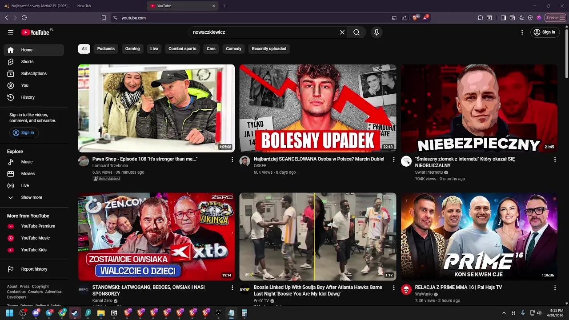Open three-dot menu for Boosie Soulja Boy video
The height and width of the screenshot is (320, 569).
point(393,288)
